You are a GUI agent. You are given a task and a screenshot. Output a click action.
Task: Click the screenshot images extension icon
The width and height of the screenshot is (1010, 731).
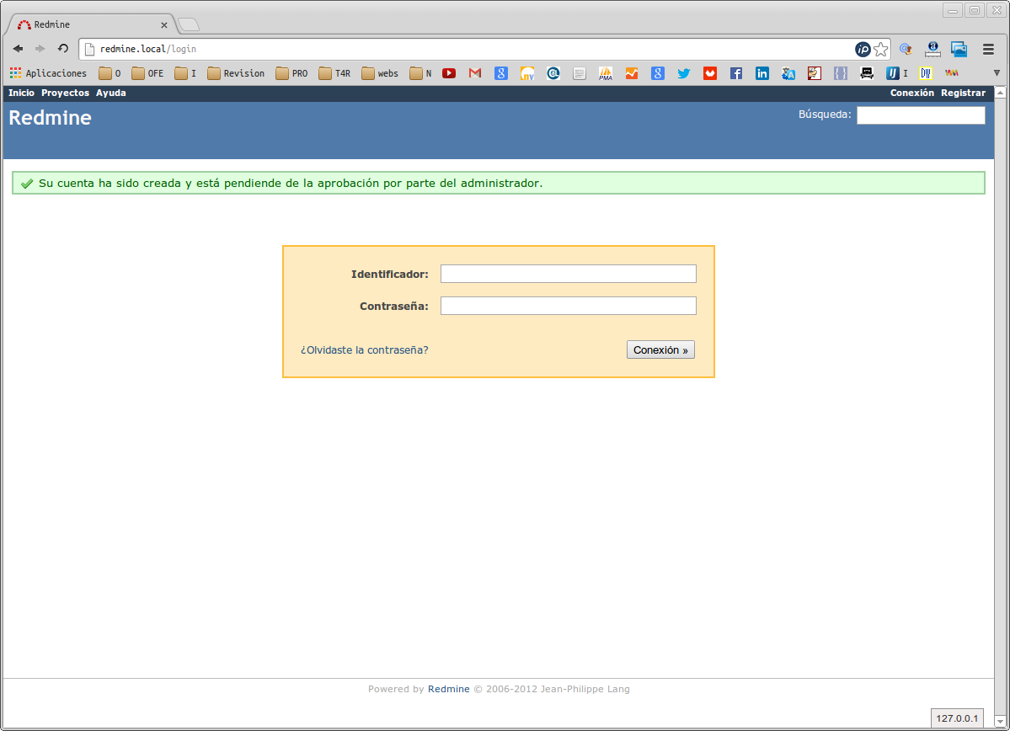pyautogui.click(x=959, y=49)
